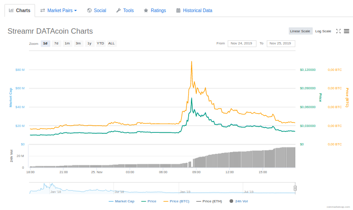Switch to the Social tab

point(97,11)
